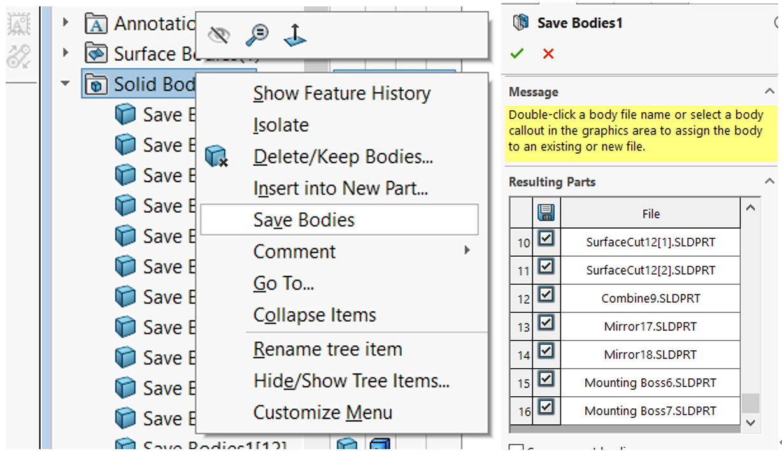Expand the Annotations tree node
This screenshot has width=782, height=451.
[66, 24]
